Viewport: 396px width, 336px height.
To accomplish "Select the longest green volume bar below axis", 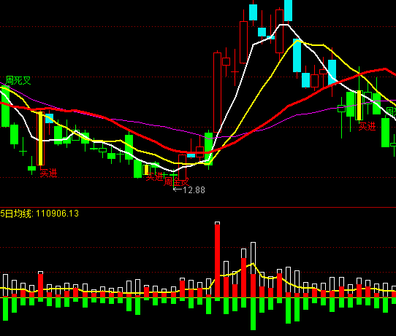I will click(x=253, y=314).
